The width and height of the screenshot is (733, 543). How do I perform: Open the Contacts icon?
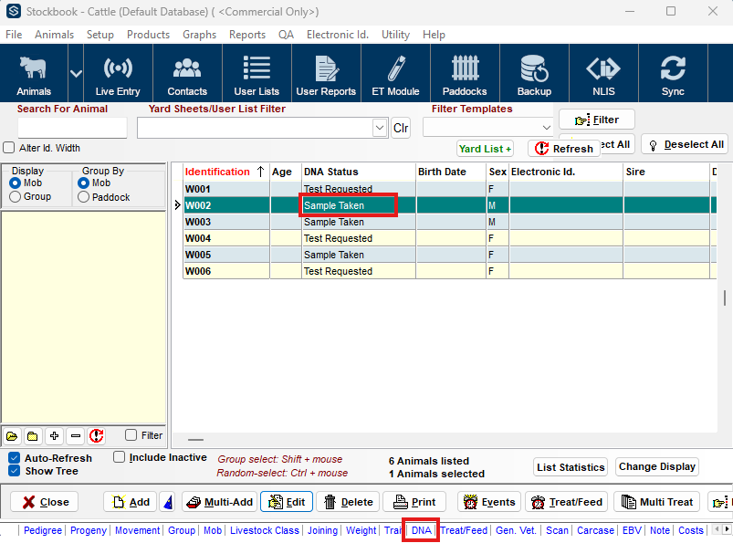[x=187, y=74]
